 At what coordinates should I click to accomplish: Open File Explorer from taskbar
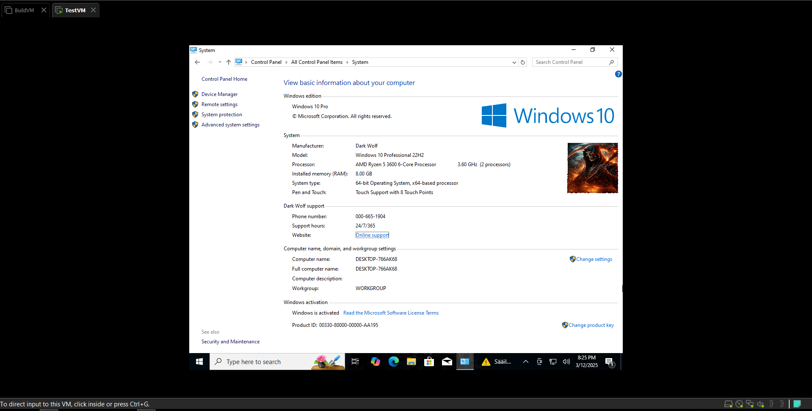pyautogui.click(x=412, y=362)
